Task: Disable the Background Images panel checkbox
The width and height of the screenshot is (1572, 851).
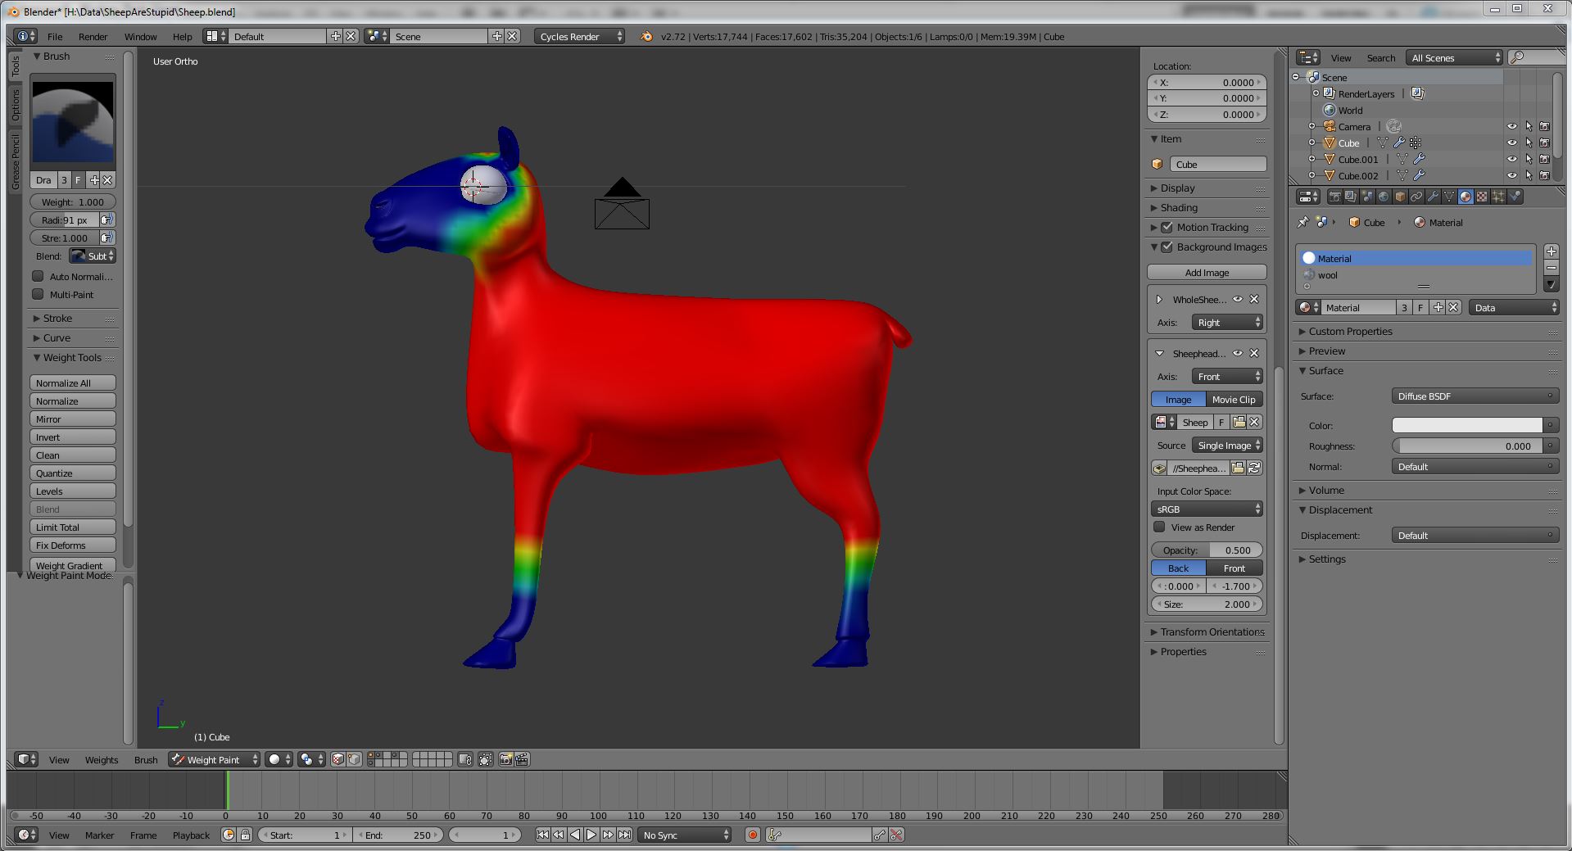Action: click(1167, 247)
